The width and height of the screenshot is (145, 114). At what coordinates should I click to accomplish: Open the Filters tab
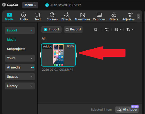[114, 17]
